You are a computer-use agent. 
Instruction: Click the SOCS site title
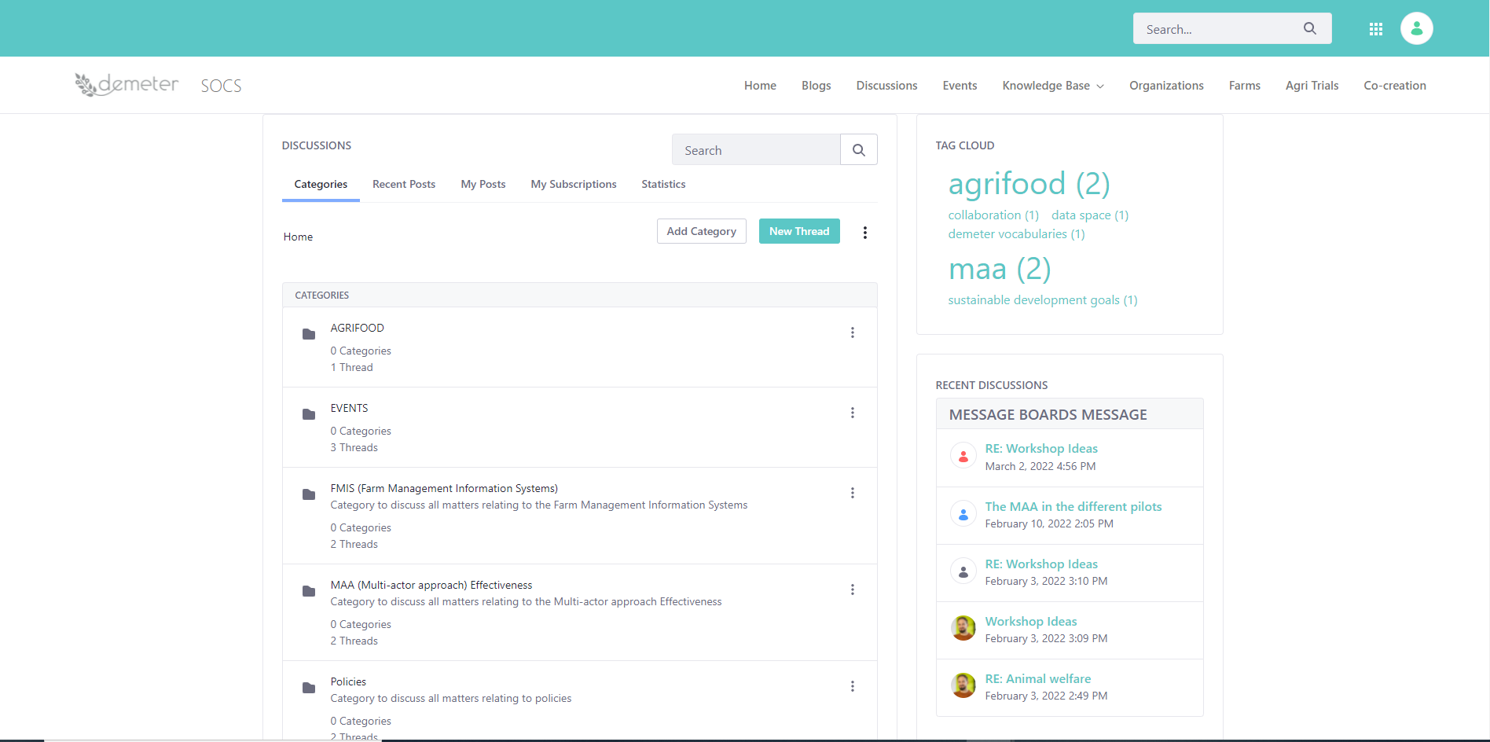pos(221,86)
